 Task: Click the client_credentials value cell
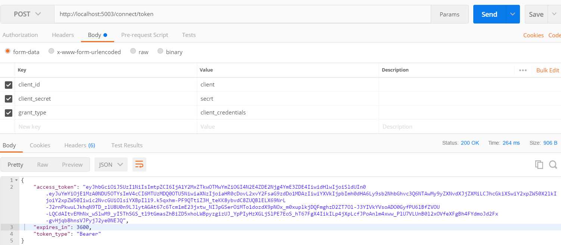[287, 113]
